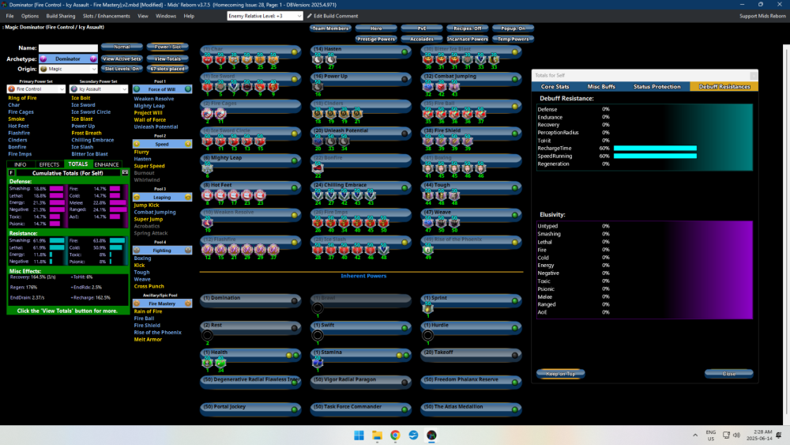Open the Icy Assault secondary power set dropdown
790x445 pixels.
(99, 89)
